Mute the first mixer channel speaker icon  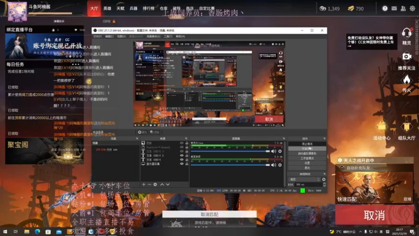tap(273, 151)
